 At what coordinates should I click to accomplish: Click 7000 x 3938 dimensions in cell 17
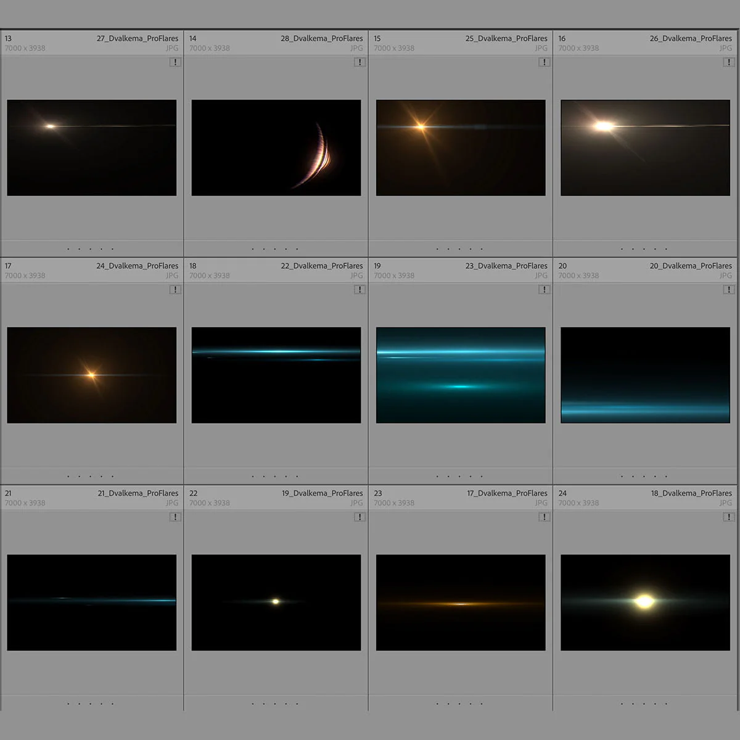(25, 276)
